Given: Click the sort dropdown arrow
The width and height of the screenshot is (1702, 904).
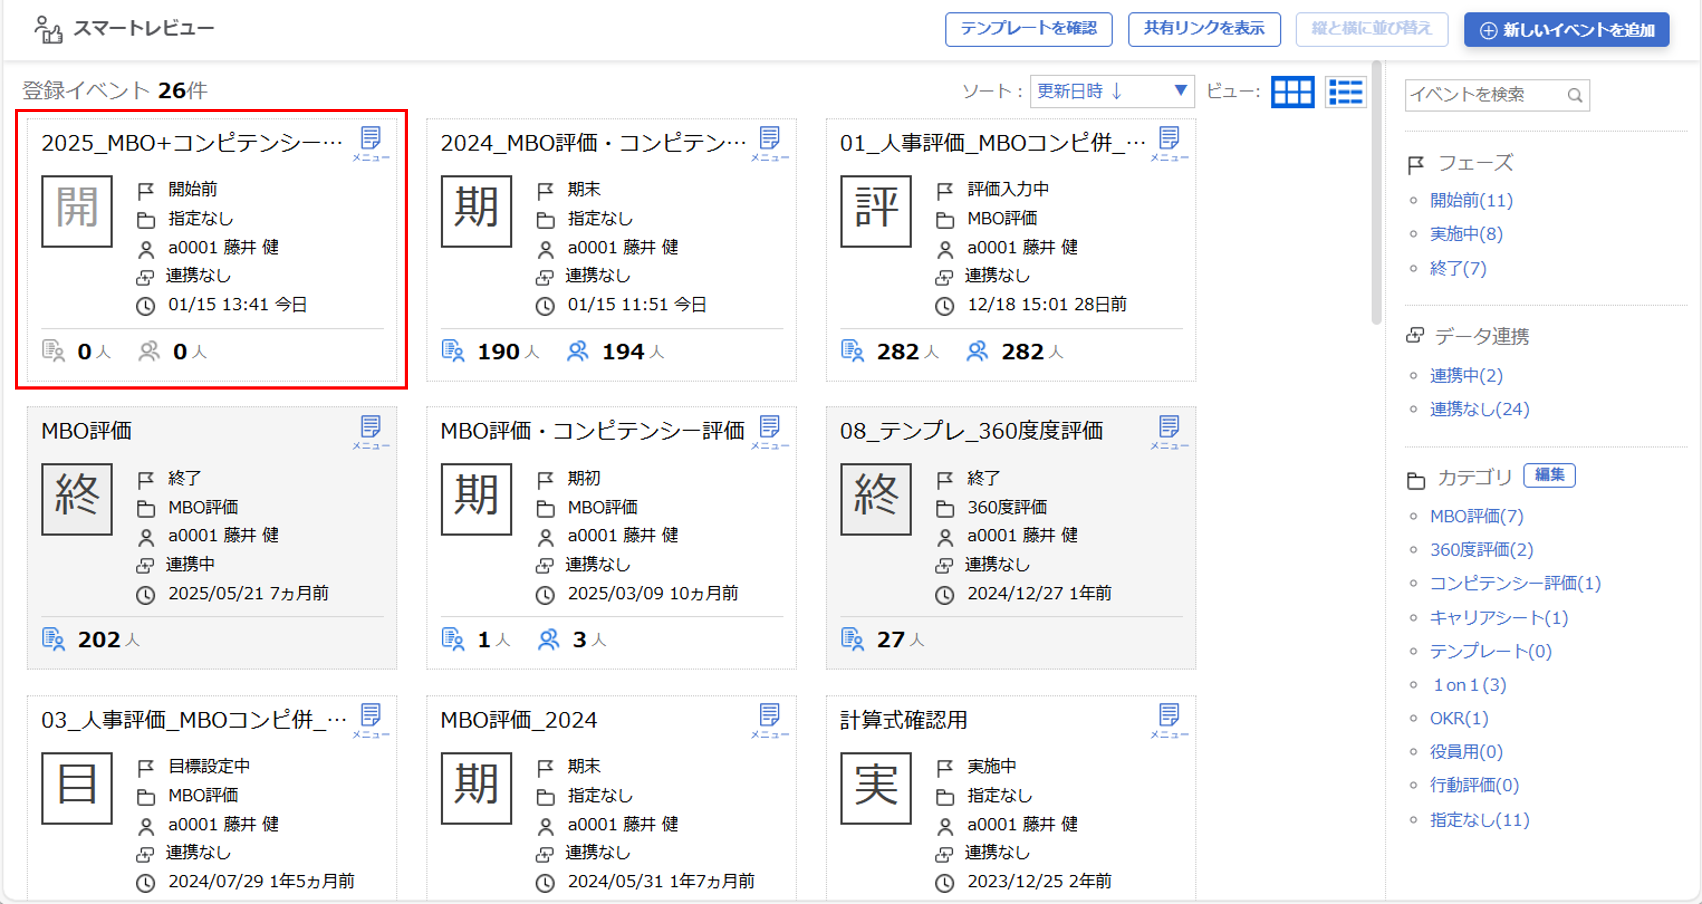Looking at the screenshot, I should point(1180,90).
